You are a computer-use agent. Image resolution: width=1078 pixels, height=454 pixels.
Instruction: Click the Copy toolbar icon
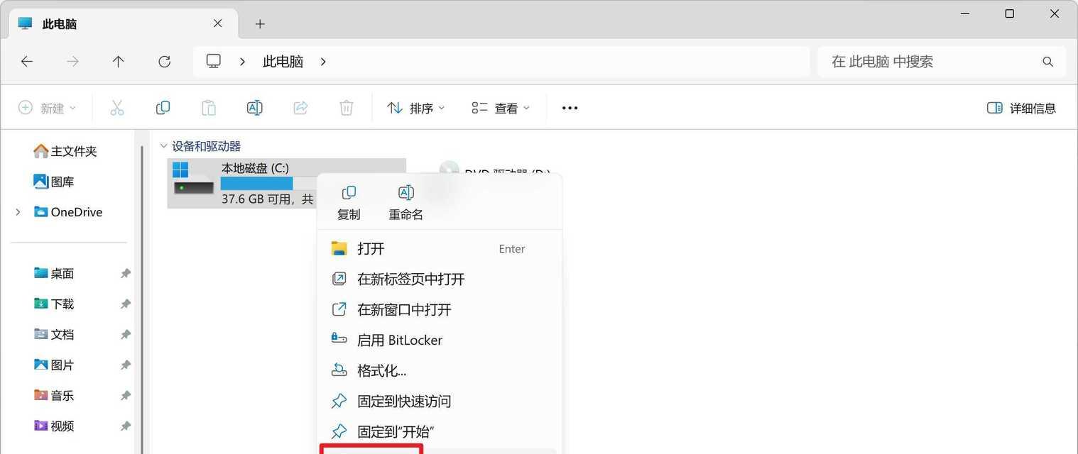point(163,108)
